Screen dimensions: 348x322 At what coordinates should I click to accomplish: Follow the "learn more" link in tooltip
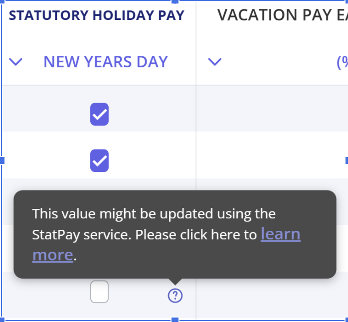pyautogui.click(x=280, y=234)
